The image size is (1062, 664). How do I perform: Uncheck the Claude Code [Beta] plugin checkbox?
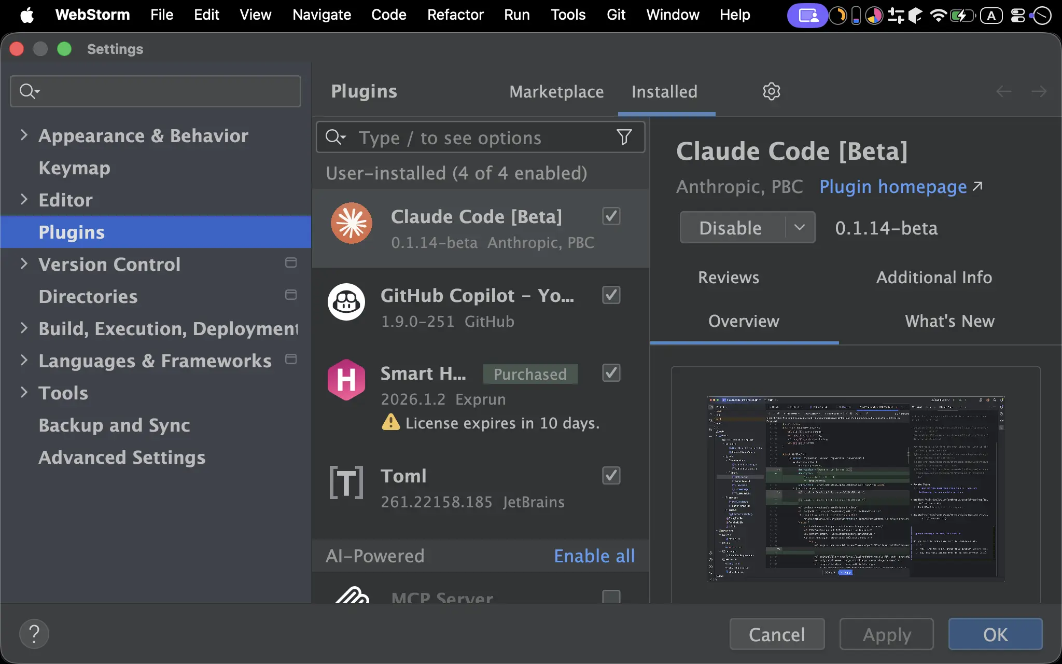pyautogui.click(x=611, y=216)
